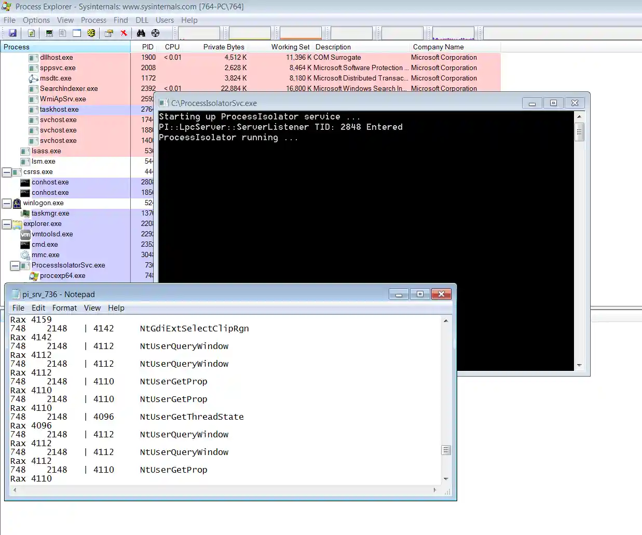Collapse the csrss.exe tree node
The width and height of the screenshot is (642, 535).
click(7, 172)
